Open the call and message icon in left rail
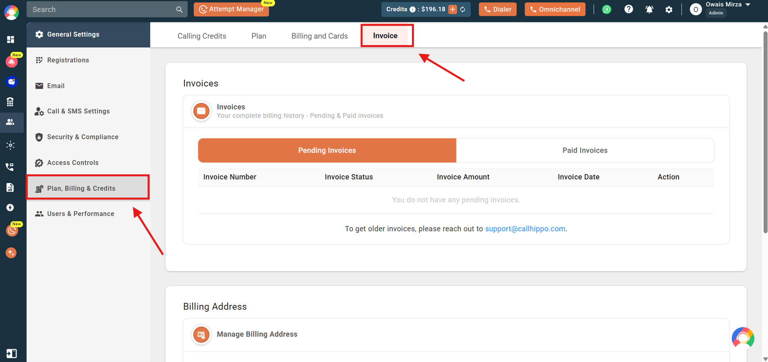 pos(10,167)
